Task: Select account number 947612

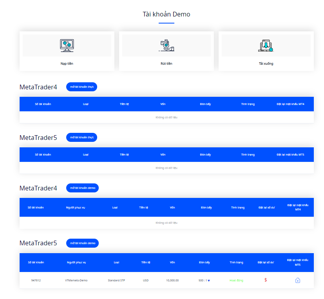Action: click(36, 281)
